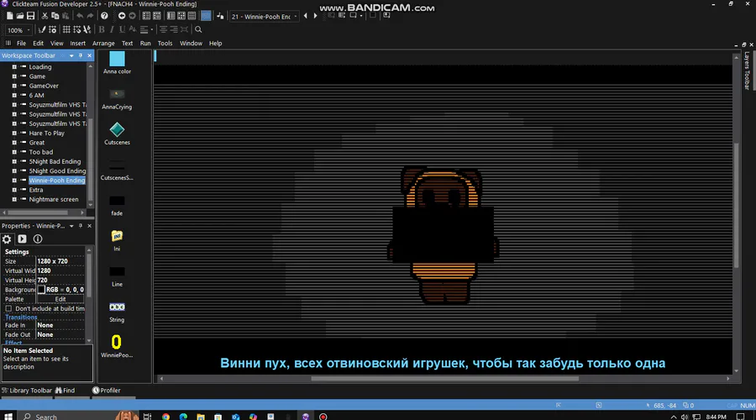Click the Open file folder icon
756x420 pixels.
click(20, 16)
